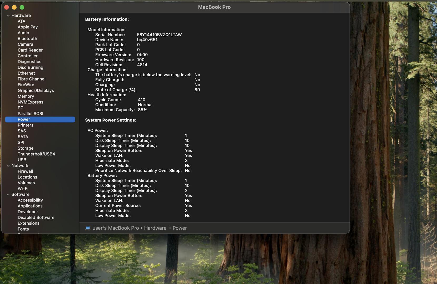Click the Firmware Version value 0b00
Screen dimensions: 437x284
click(x=142, y=55)
